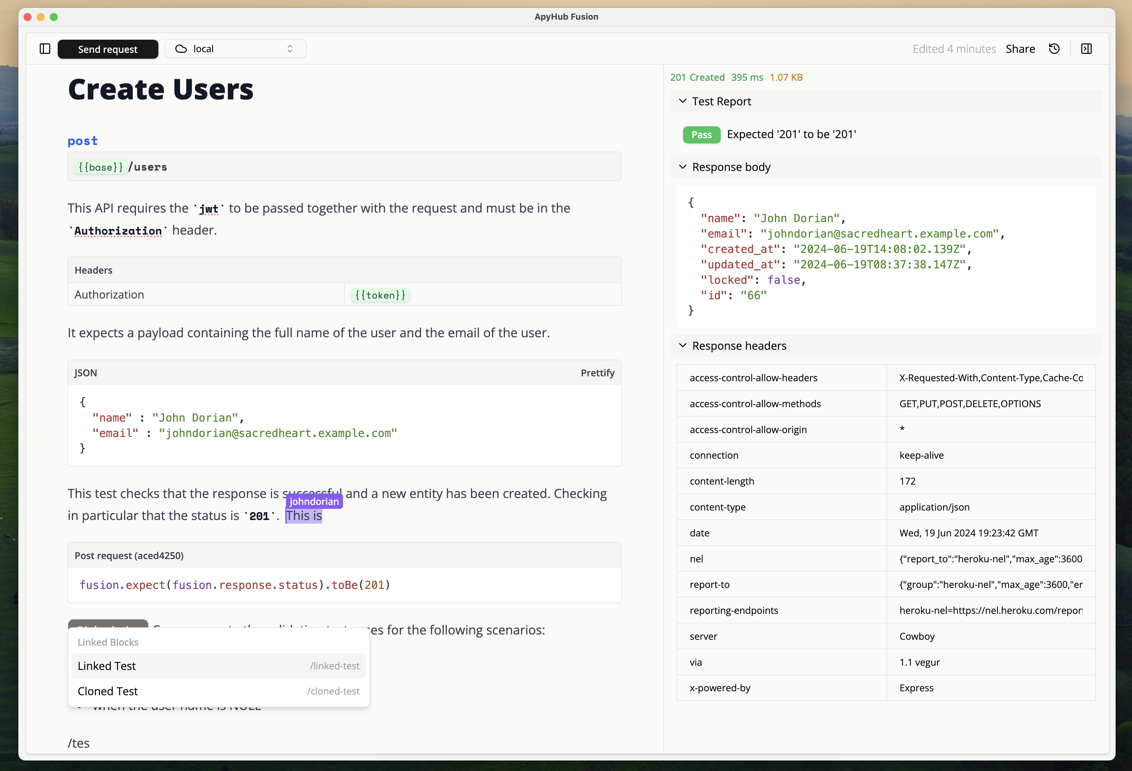Open the local environment dropdown
Viewport: 1132px width, 771px height.
pos(235,49)
